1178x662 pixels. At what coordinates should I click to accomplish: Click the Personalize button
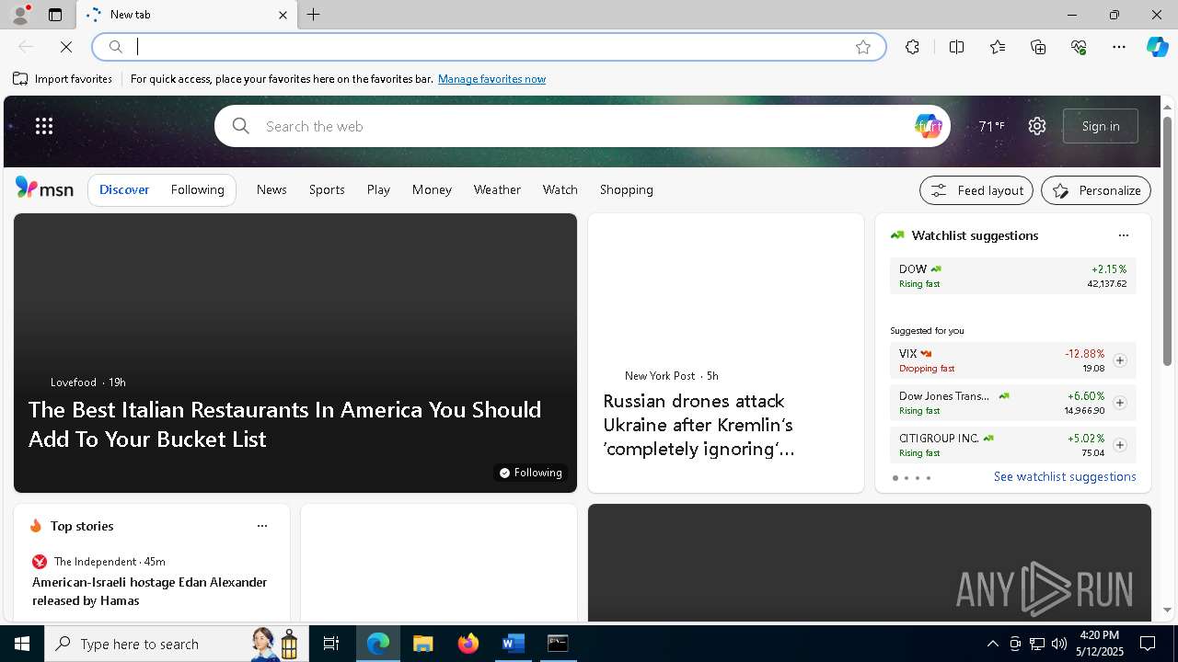[1096, 190]
